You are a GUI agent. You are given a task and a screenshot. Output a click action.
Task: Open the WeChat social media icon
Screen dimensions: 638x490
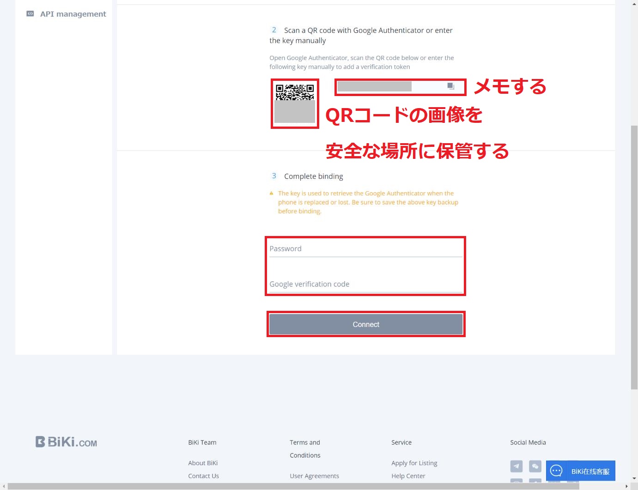click(x=535, y=466)
